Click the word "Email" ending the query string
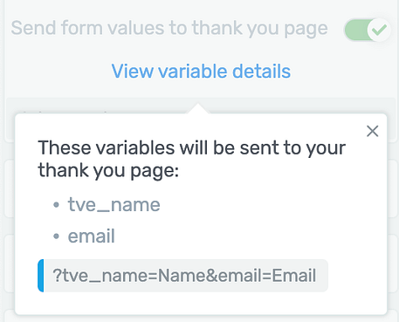 [294, 276]
